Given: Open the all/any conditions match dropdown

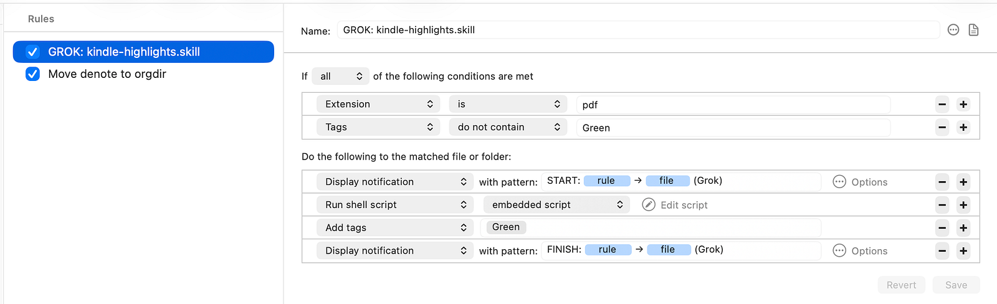Looking at the screenshot, I should [340, 76].
